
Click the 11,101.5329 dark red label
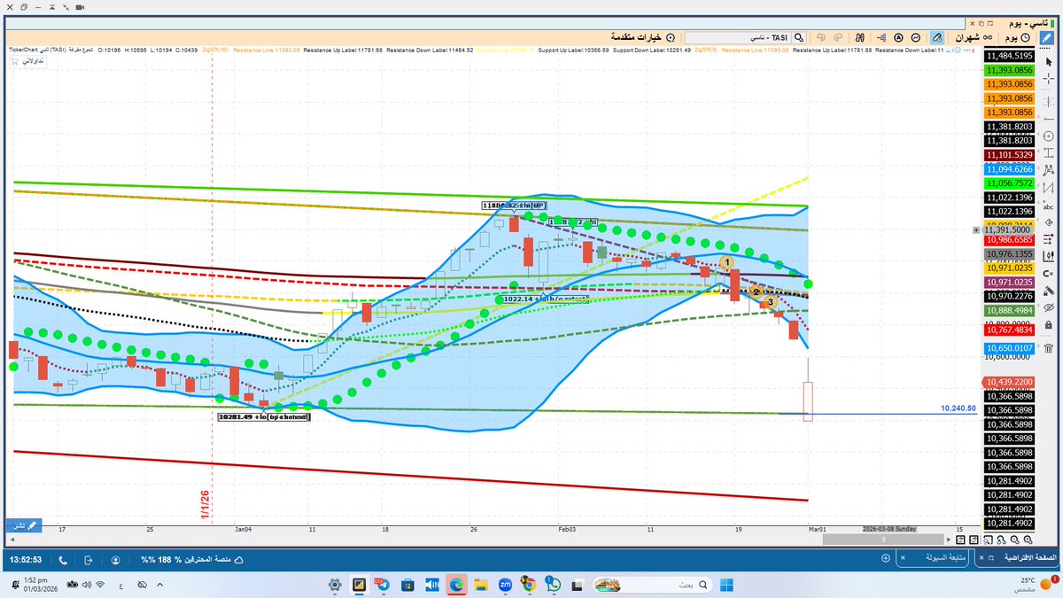[1010, 154]
